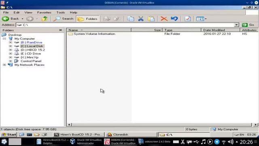Open the Favorites menu
Image resolution: width=259 pixels, height=146 pixels.
[44, 13]
